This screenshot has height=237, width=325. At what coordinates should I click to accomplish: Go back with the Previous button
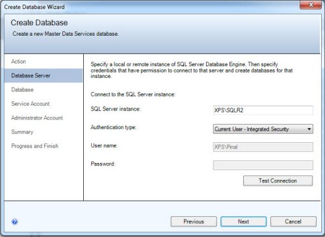pos(194,221)
